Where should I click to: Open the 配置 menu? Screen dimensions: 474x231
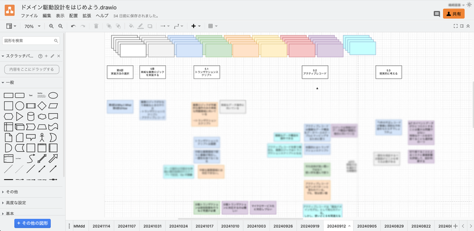pos(73,16)
